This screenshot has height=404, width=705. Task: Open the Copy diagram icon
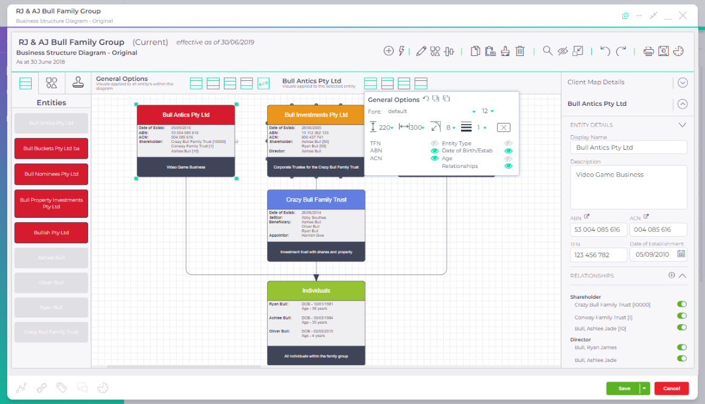click(474, 51)
